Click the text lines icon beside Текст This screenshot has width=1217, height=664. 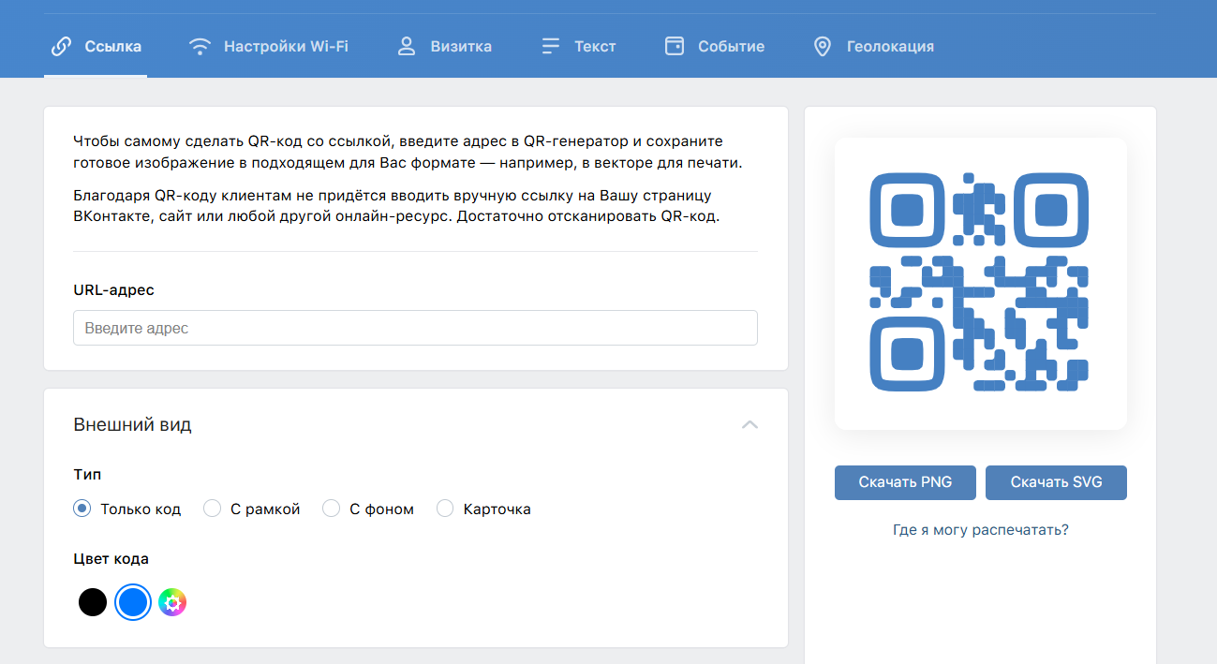tap(551, 46)
